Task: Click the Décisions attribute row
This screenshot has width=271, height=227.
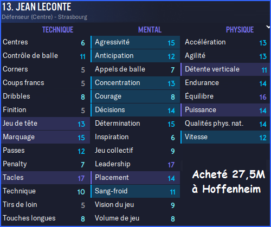Action: click(x=135, y=110)
